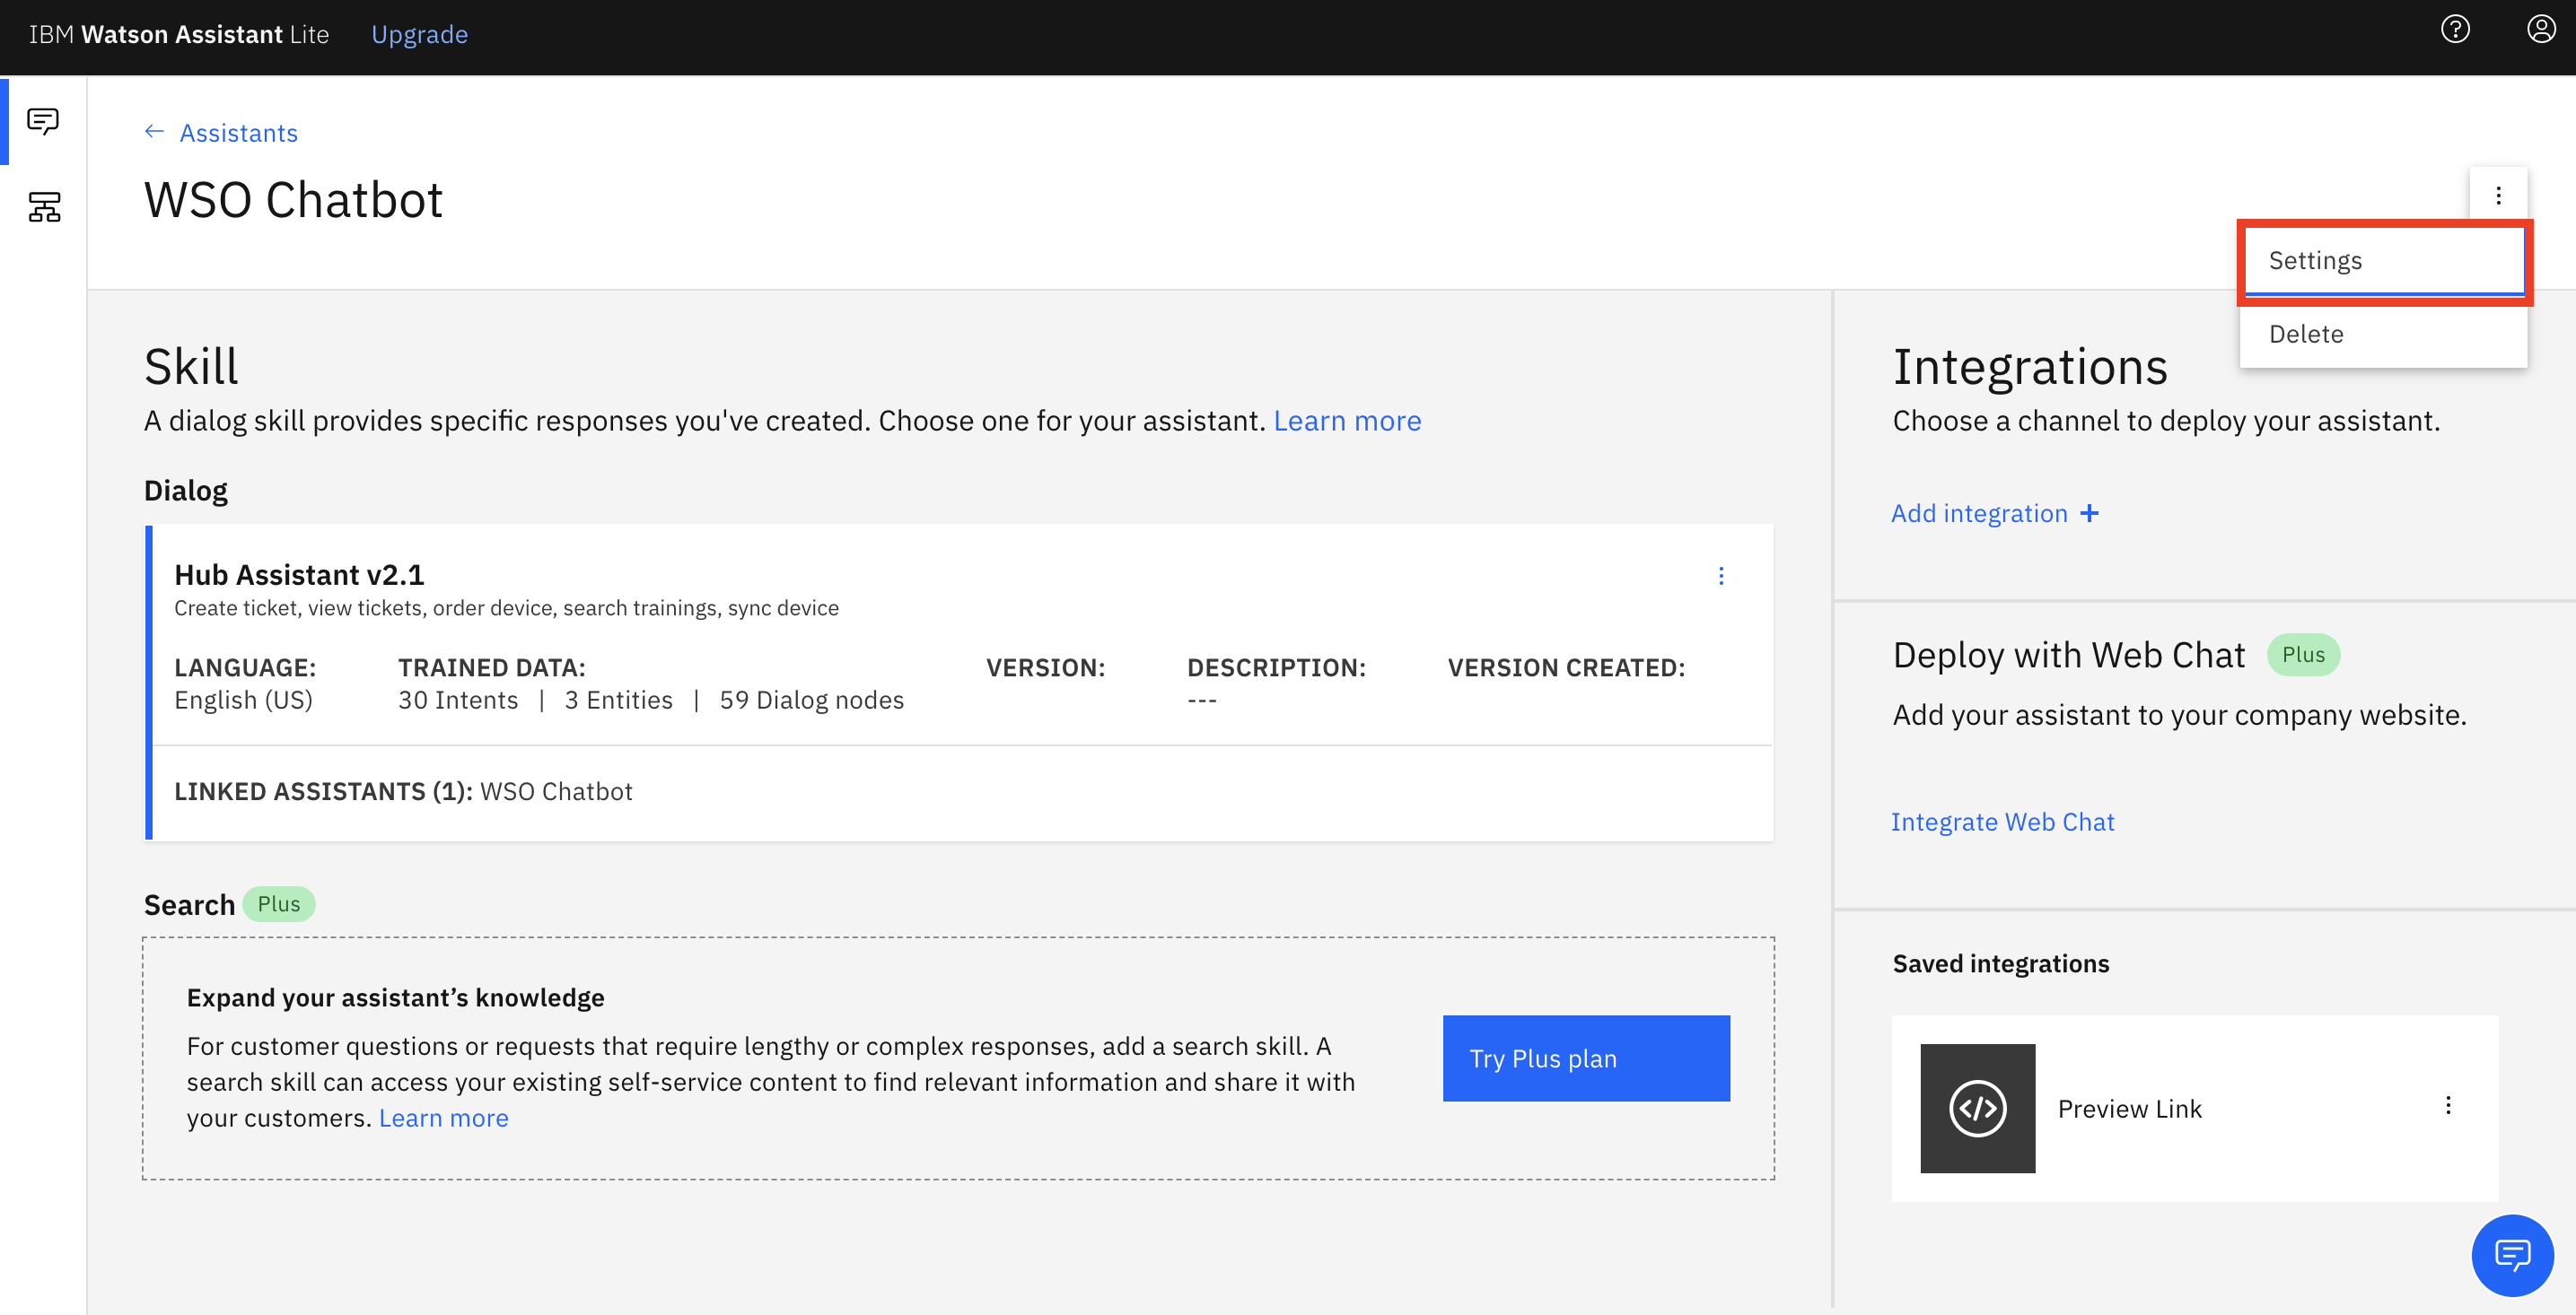Open Preview Link overflow menu
The height and width of the screenshot is (1315, 2576).
[x=2448, y=1105]
